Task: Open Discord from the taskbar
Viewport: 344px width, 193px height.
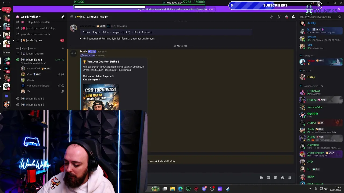Action: [204, 189]
